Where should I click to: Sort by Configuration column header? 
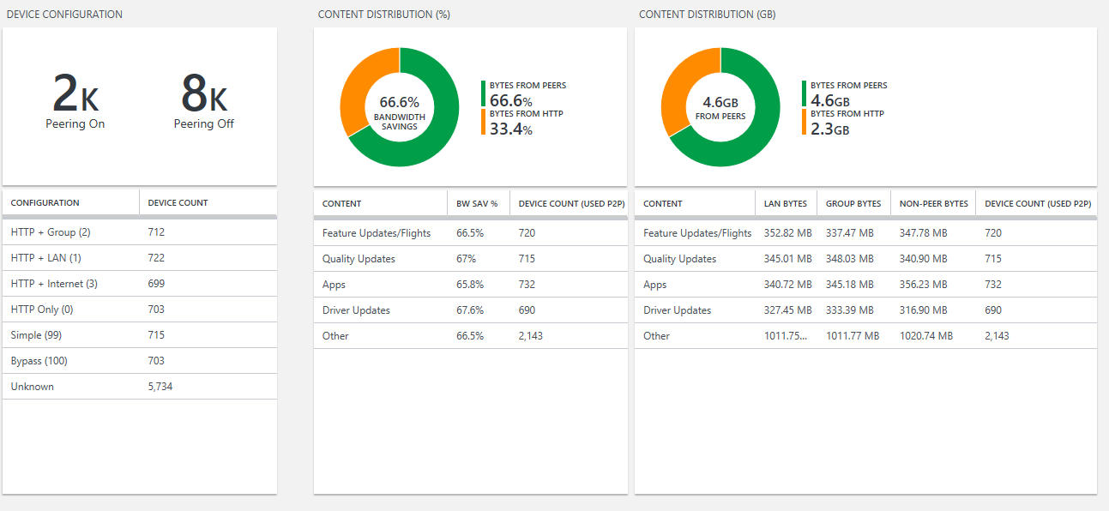[45, 203]
